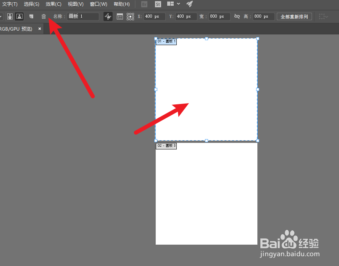339x266 pixels.
Task: Set artboard to portrait orientation
Action: point(10,16)
